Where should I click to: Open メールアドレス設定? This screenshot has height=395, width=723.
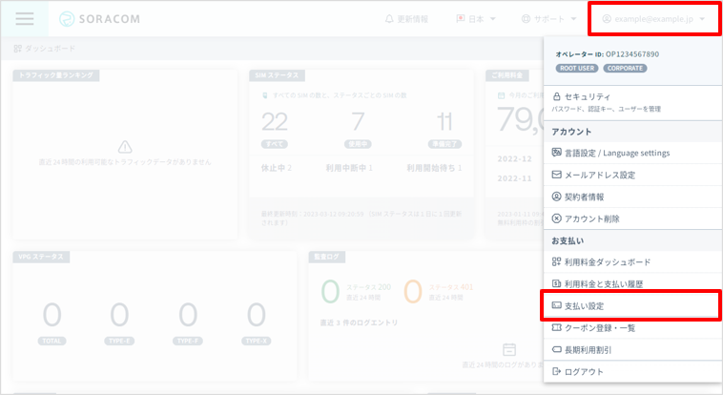click(632, 175)
